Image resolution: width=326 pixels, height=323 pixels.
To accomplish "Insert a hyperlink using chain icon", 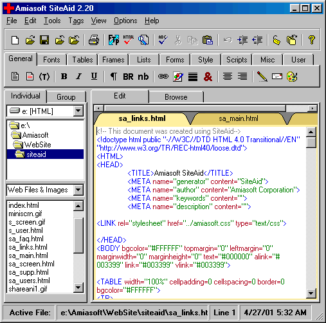I will 163,77.
